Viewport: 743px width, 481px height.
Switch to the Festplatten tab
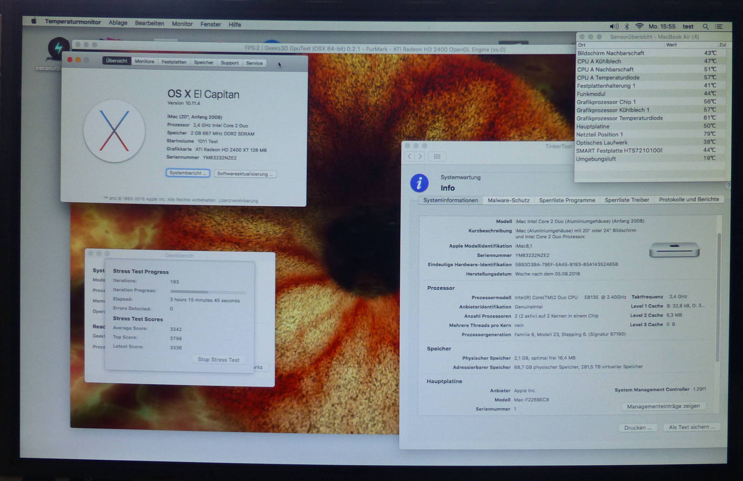click(174, 62)
